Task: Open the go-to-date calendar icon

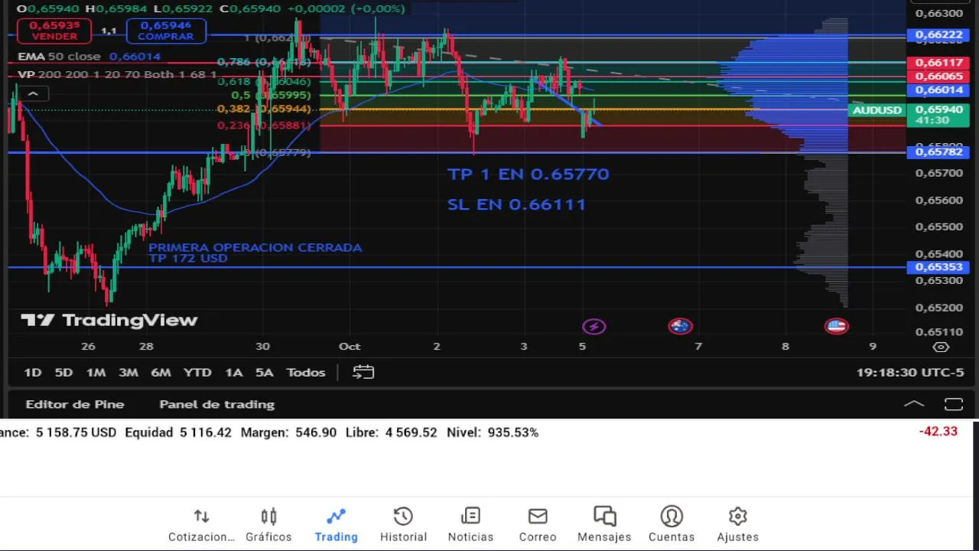Action: [363, 373]
